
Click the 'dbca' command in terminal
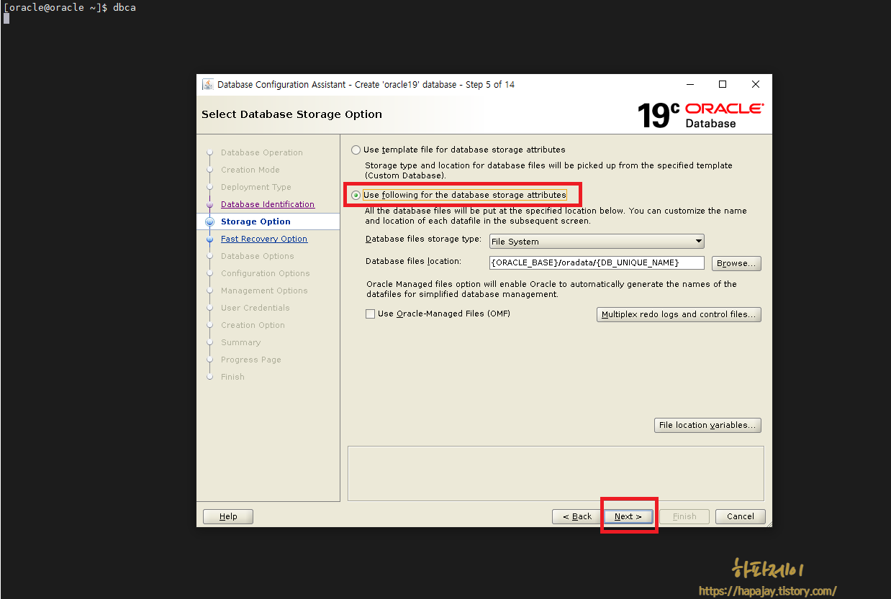(125, 7)
